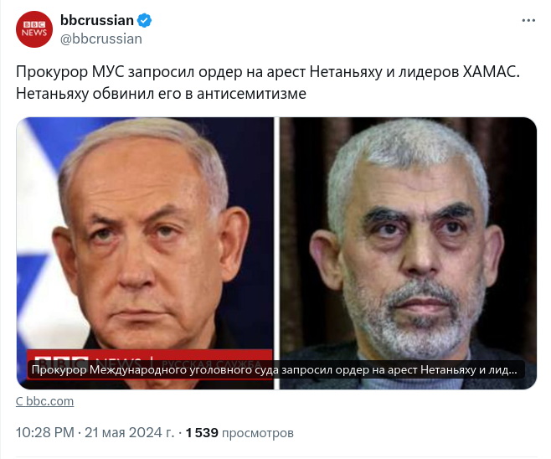Image resolution: width=551 pixels, height=459 pixels.
Task: Click the white divider between the two photos
Action: click(x=276, y=253)
